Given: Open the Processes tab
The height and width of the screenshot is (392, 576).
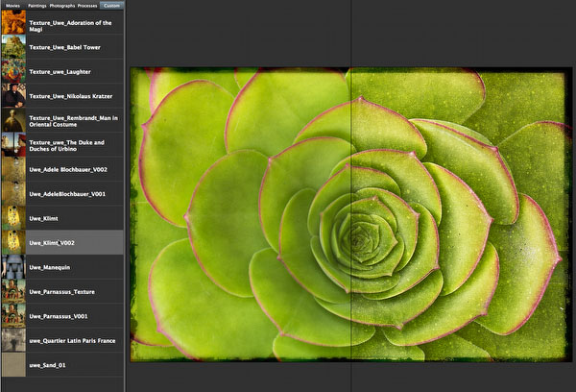Looking at the screenshot, I should pyautogui.click(x=87, y=6).
